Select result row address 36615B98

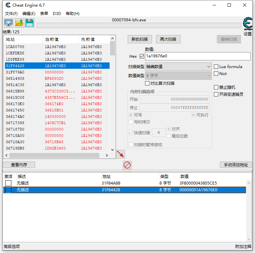[x=57, y=91]
